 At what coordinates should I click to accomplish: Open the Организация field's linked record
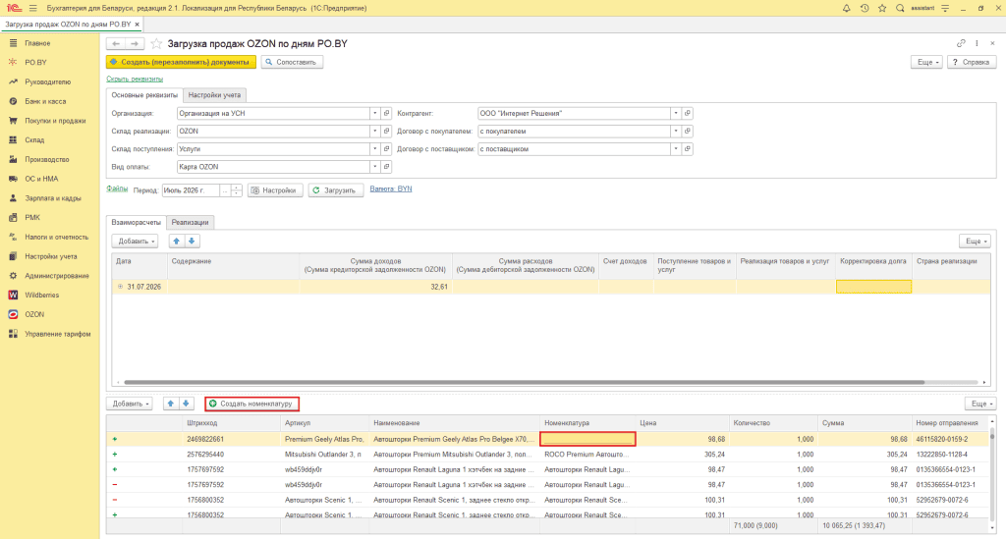(x=386, y=114)
